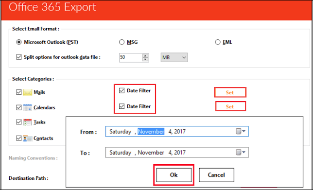Select the MSG format radio button
This screenshot has width=313, height=190.
(x=122, y=42)
